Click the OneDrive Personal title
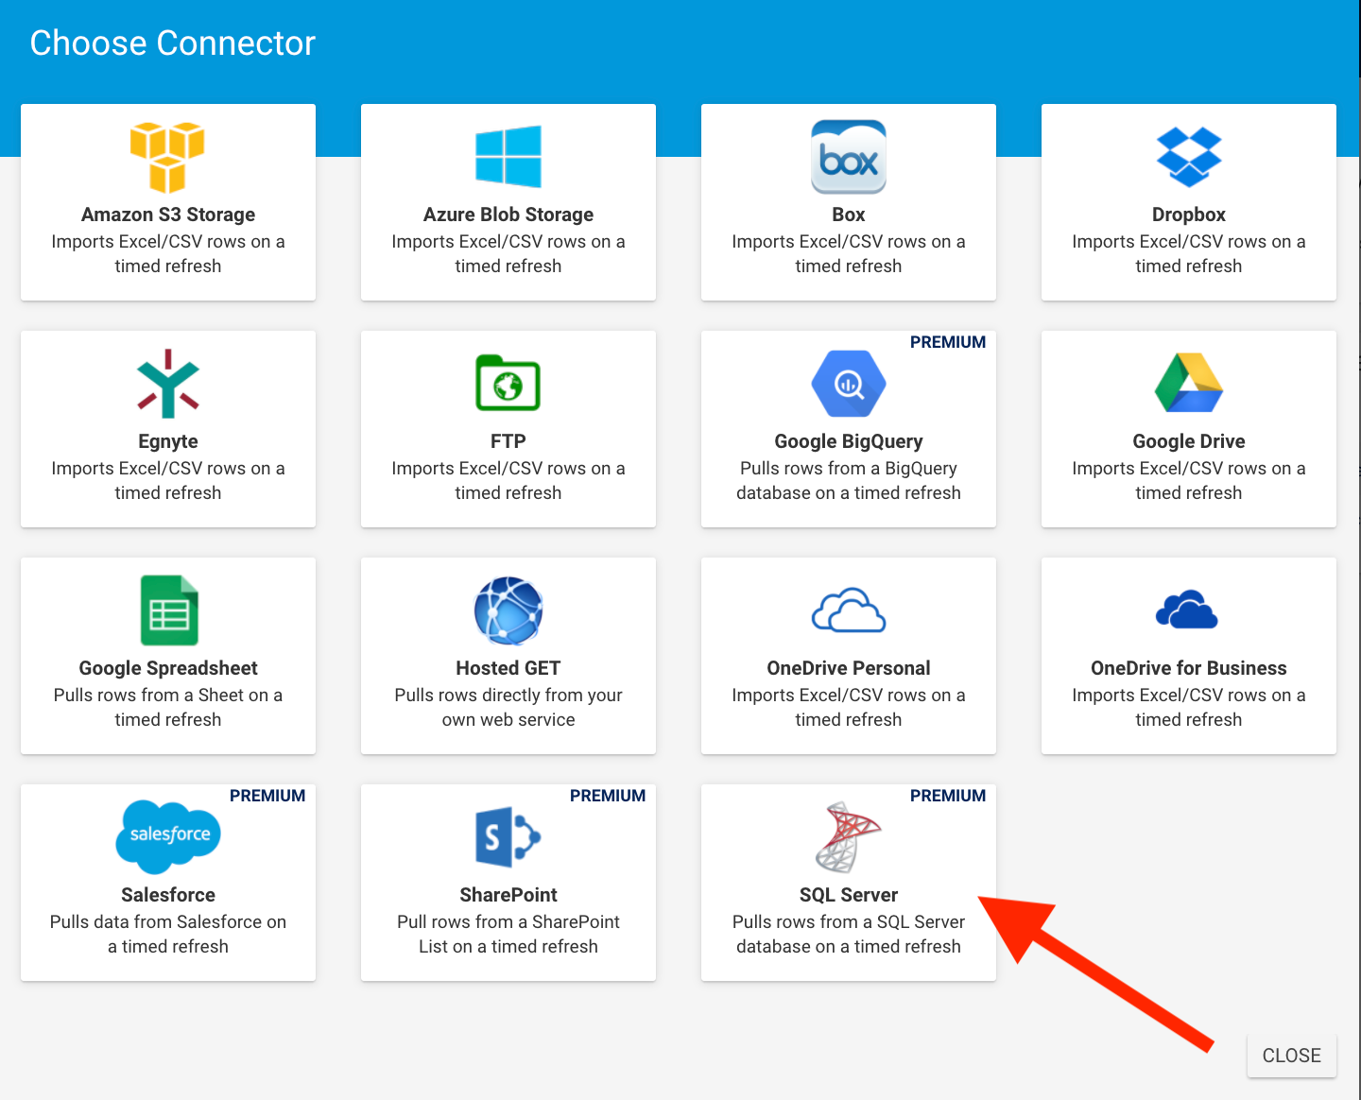The height and width of the screenshot is (1100, 1361). pos(849,668)
